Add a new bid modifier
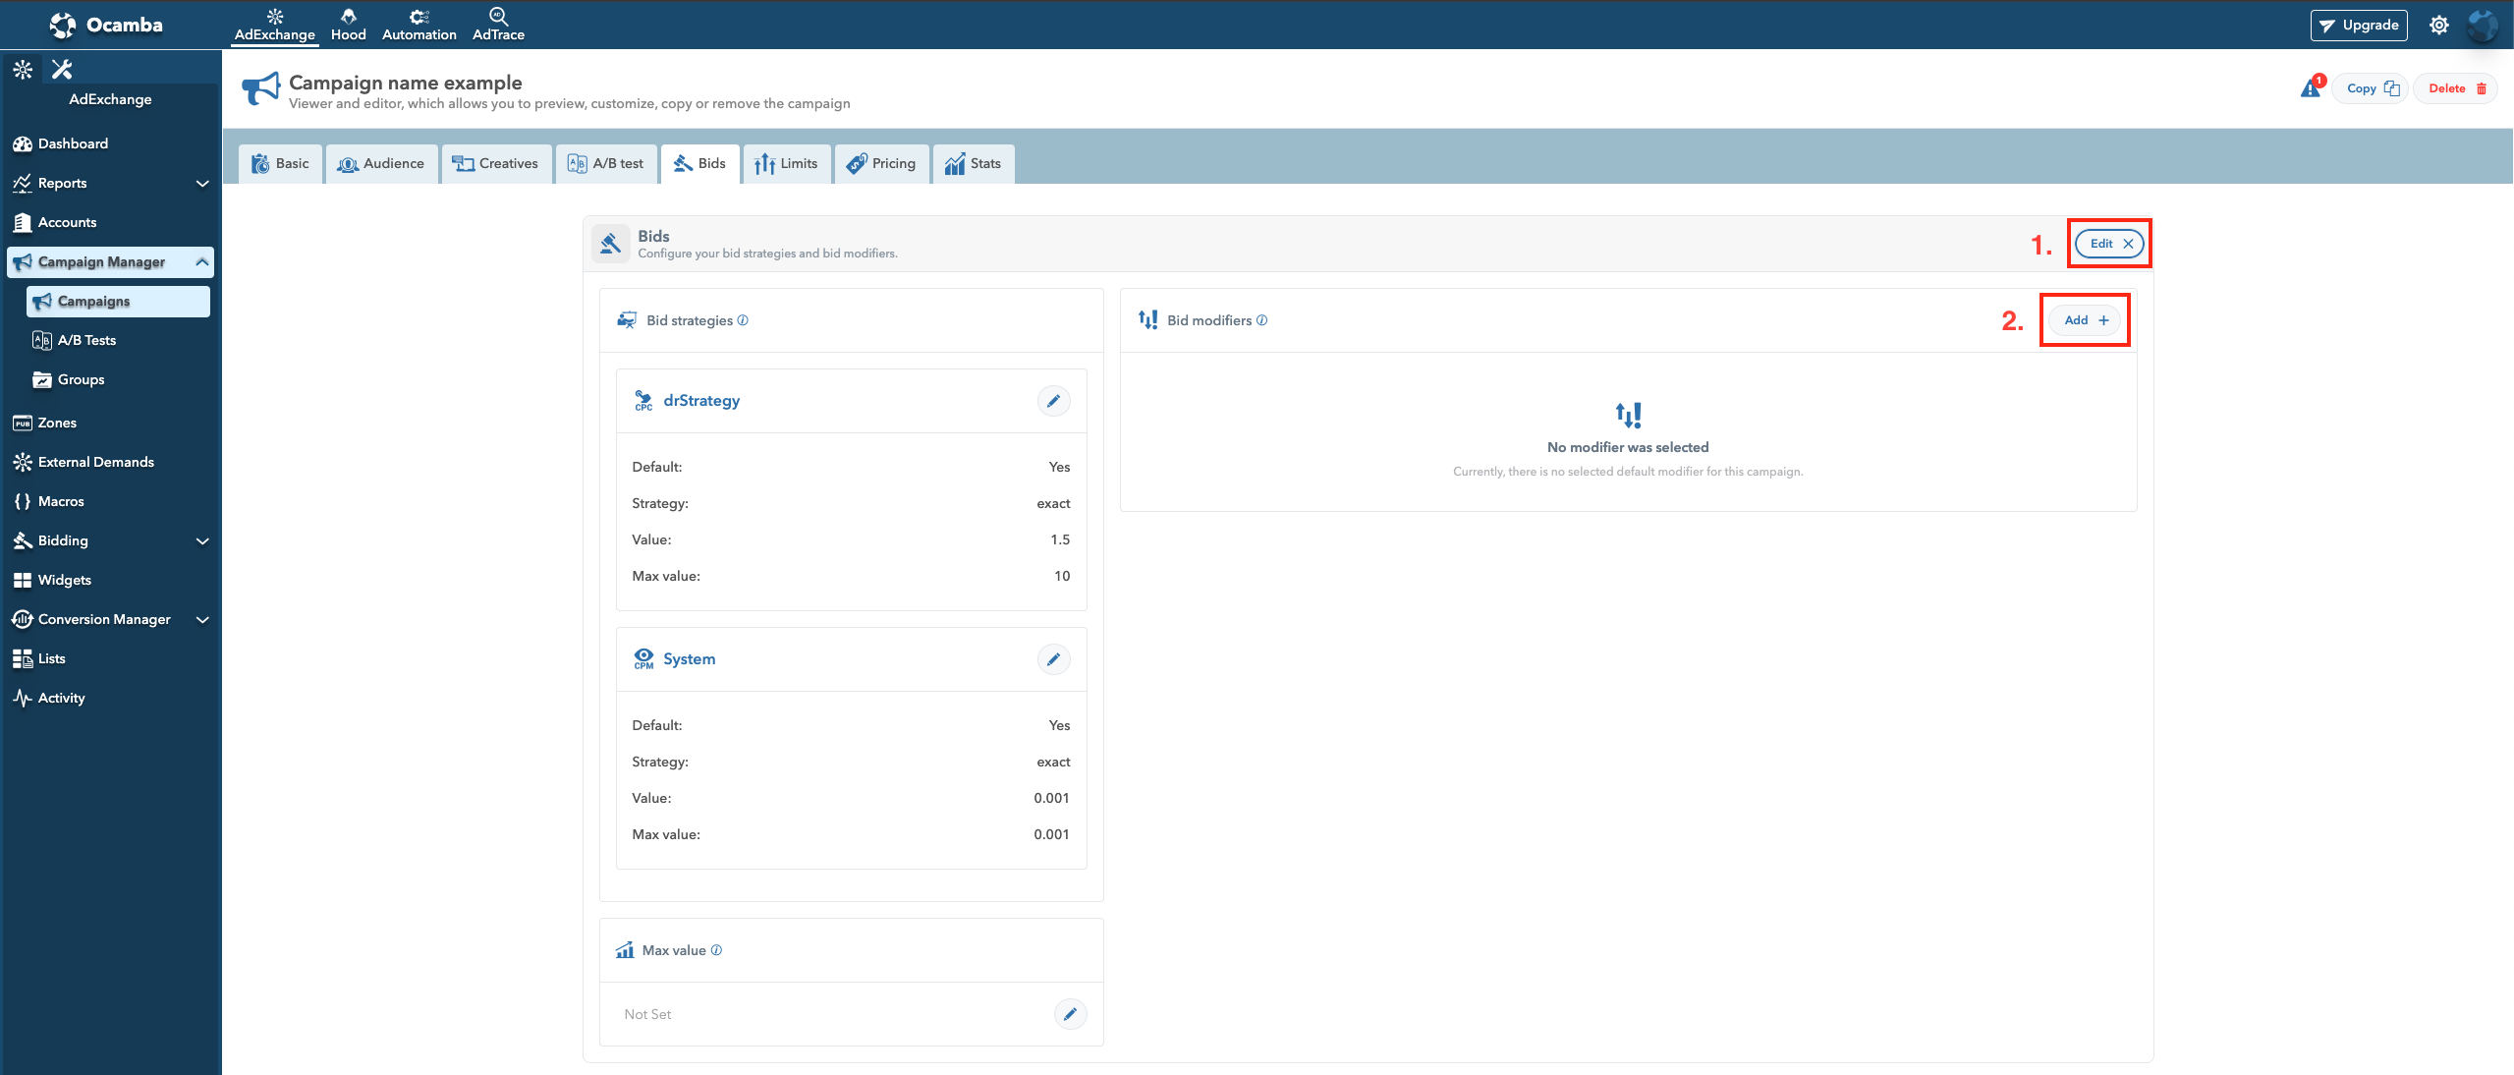 2086,320
